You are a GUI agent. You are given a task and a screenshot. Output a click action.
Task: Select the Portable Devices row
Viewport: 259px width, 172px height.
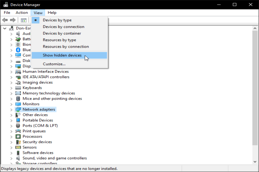tap(38, 120)
